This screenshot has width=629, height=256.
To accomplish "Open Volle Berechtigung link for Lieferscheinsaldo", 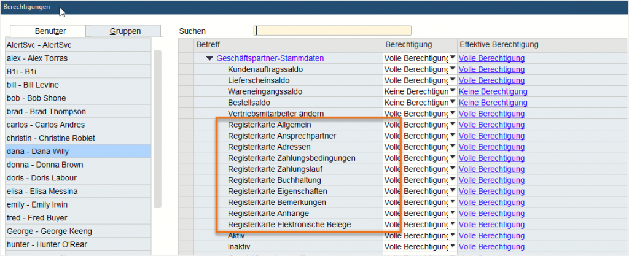I will point(491,80).
